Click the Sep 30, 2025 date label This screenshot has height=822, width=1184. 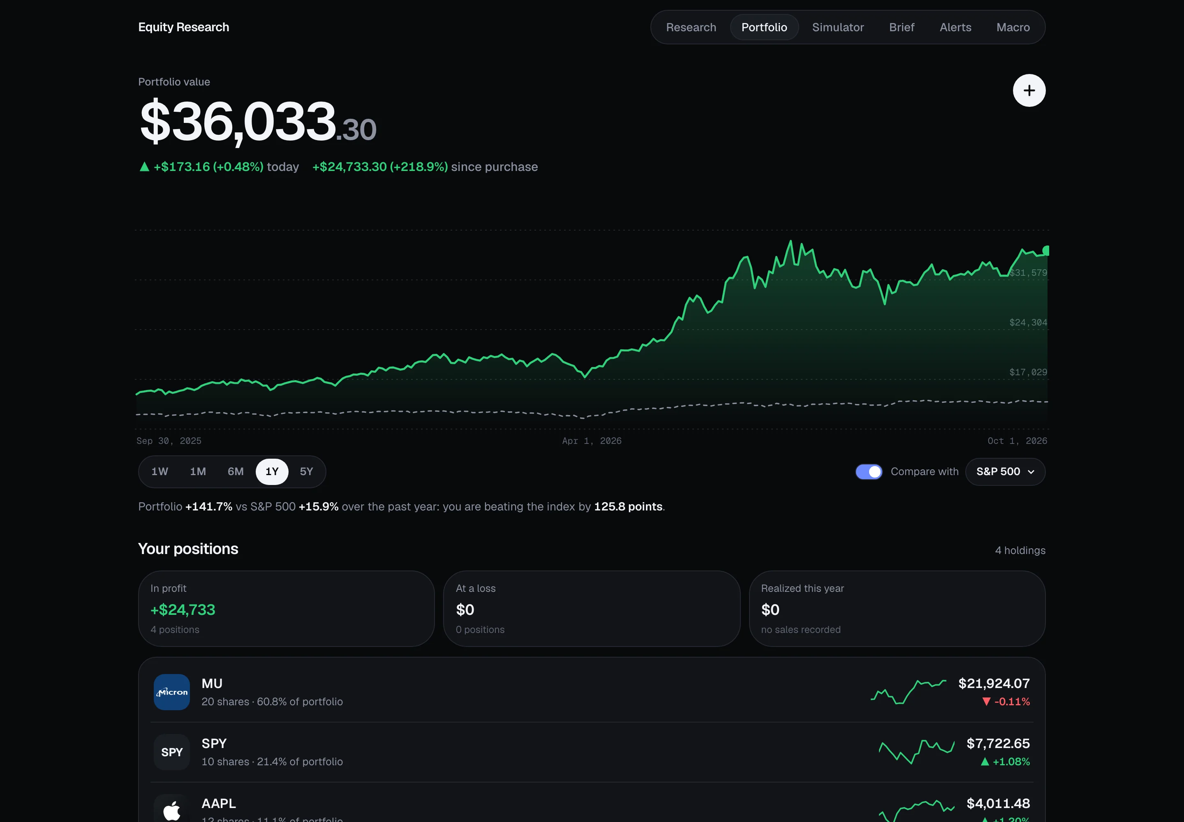(x=169, y=441)
